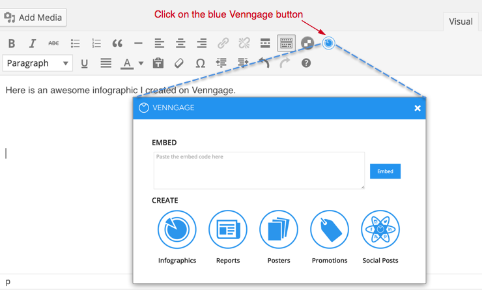Viewport: 482px width, 290px height.
Task: Click the Infographics label
Action: pos(177,261)
